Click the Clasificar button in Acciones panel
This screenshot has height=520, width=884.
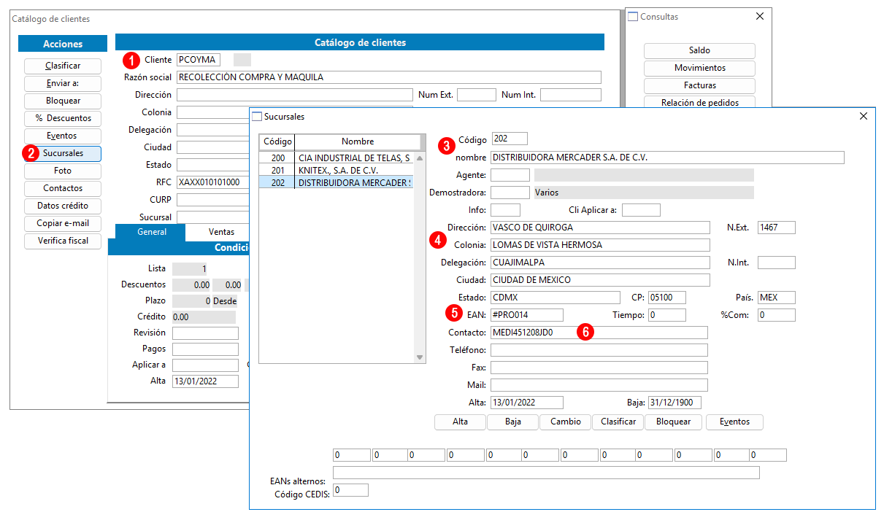(63, 66)
